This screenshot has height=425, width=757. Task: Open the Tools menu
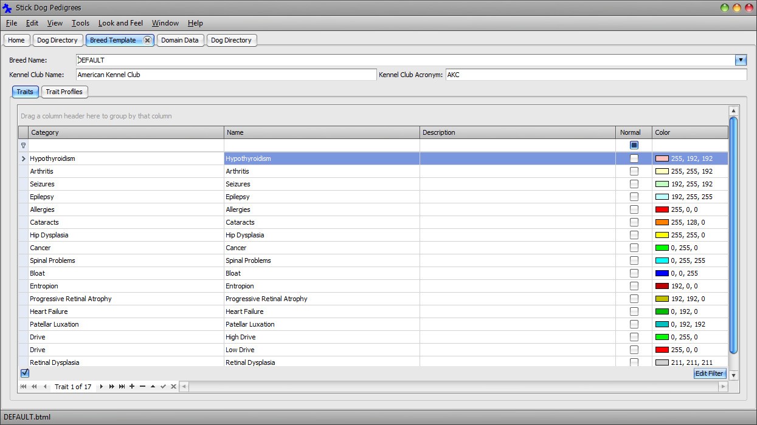coord(80,23)
